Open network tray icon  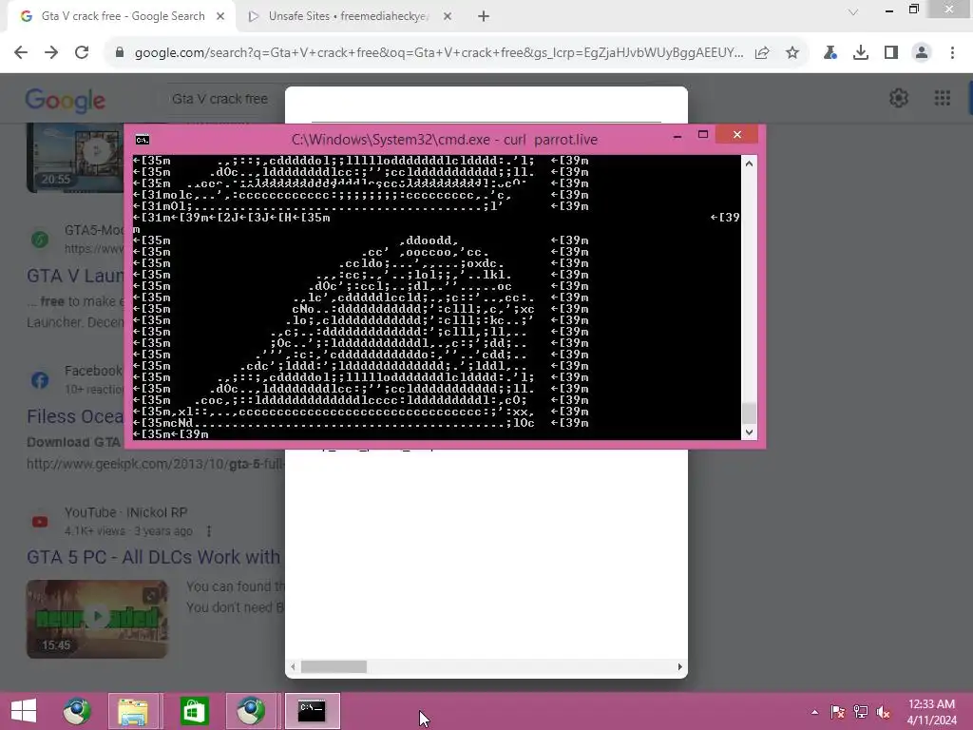pyautogui.click(x=861, y=712)
